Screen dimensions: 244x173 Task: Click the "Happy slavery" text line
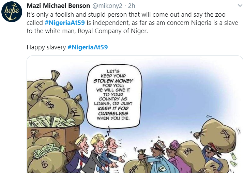click(x=46, y=47)
